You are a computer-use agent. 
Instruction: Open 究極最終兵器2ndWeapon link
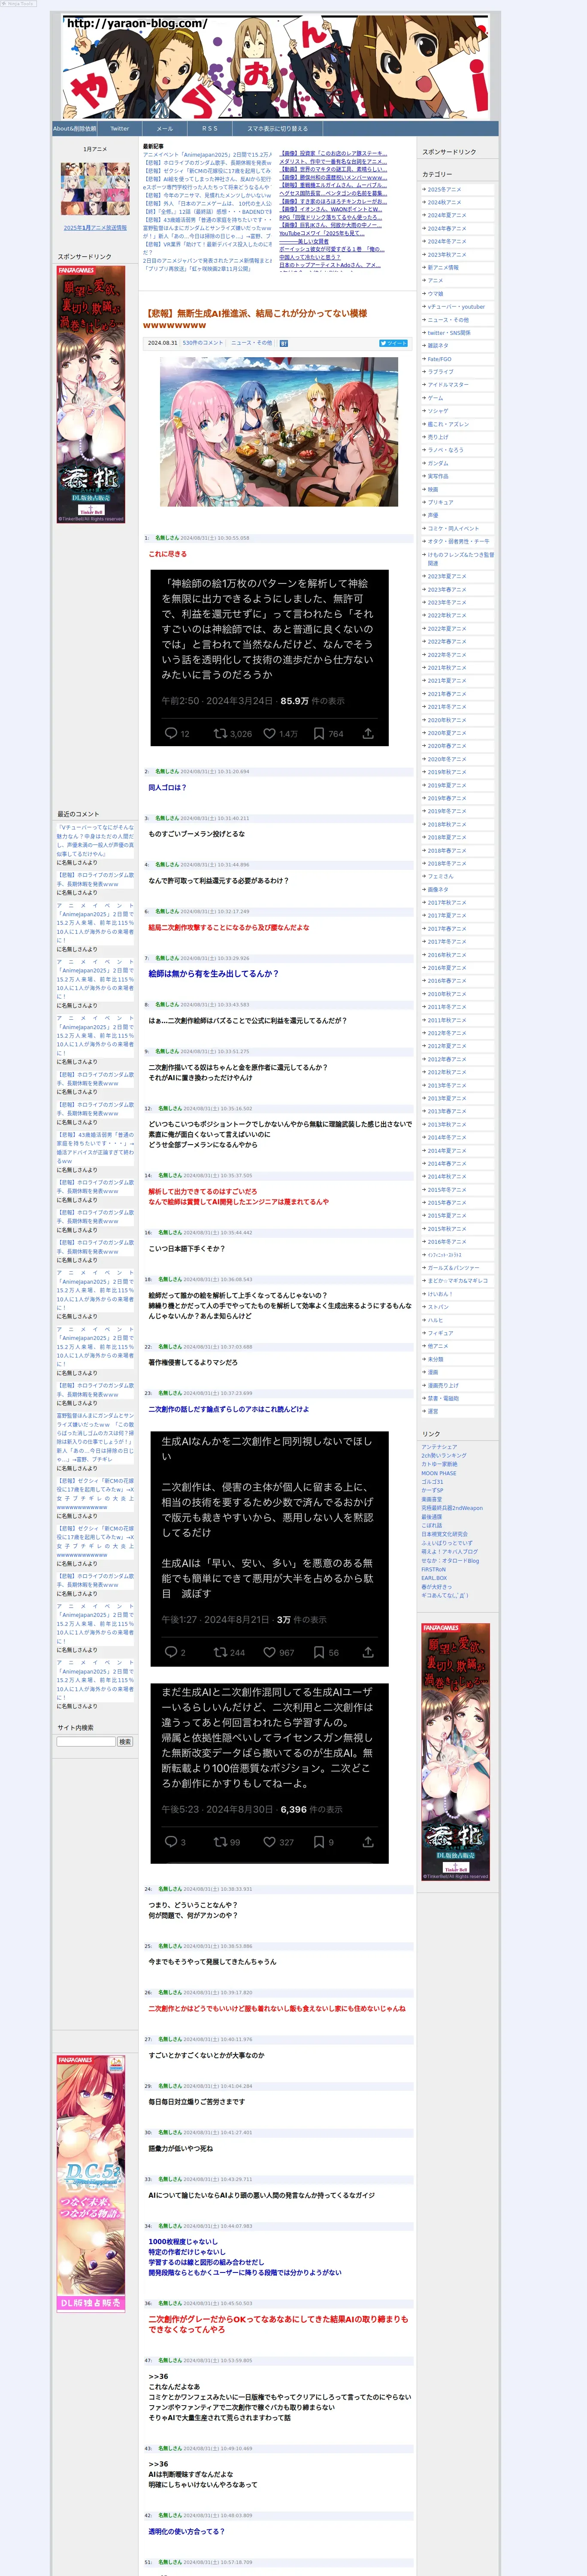coord(452,1508)
